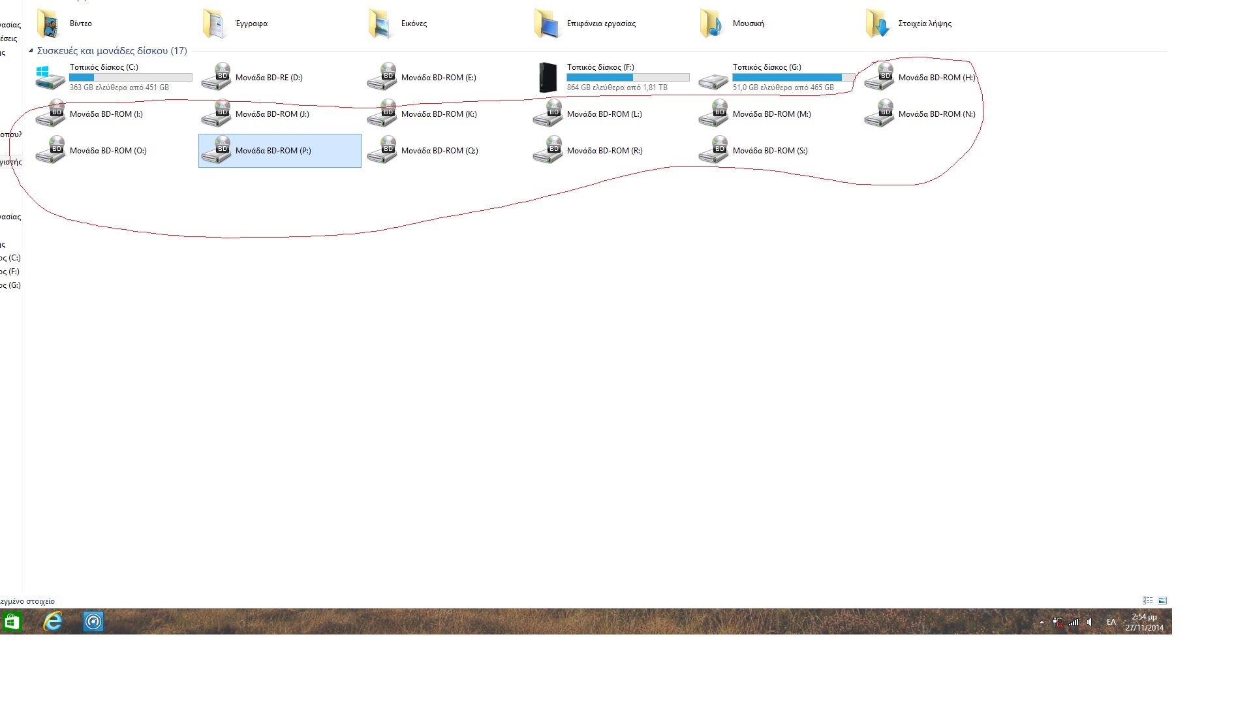Image resolution: width=1253 pixels, height=705 pixels.
Task: Switch to details view layout
Action: click(1147, 601)
